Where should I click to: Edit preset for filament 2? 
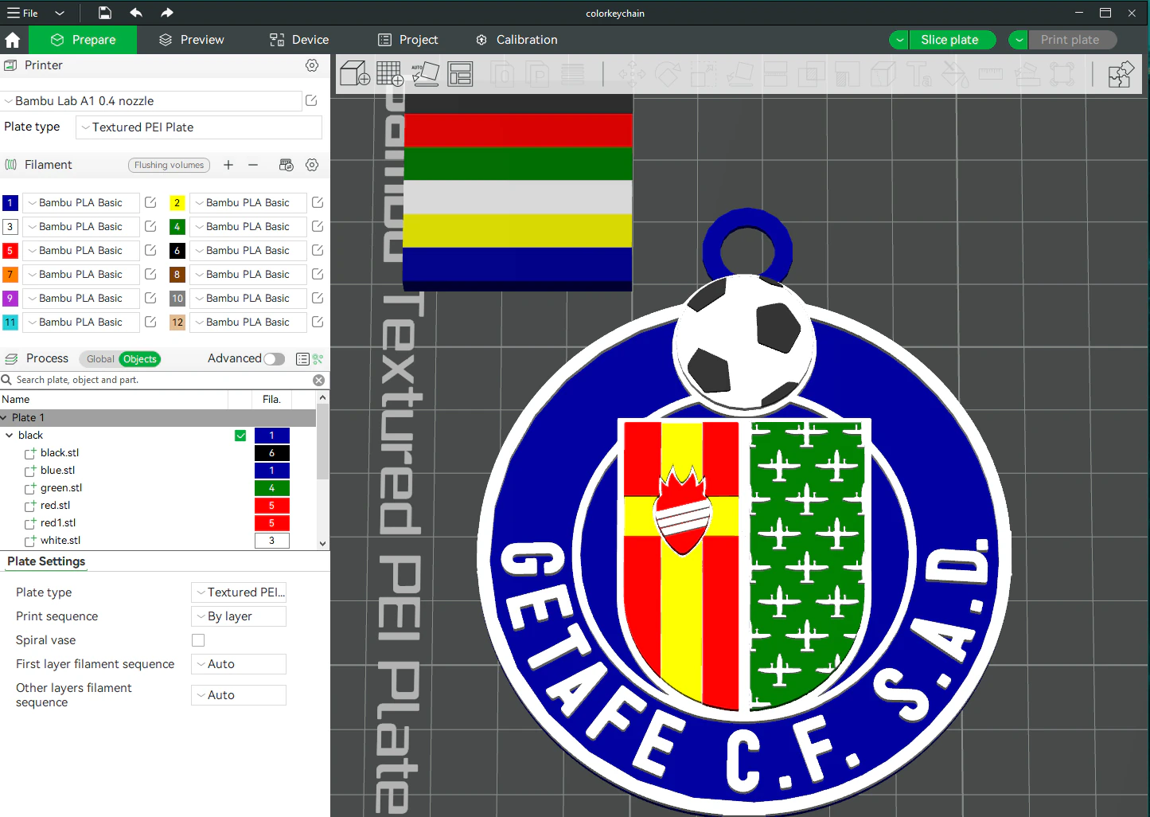pos(318,203)
